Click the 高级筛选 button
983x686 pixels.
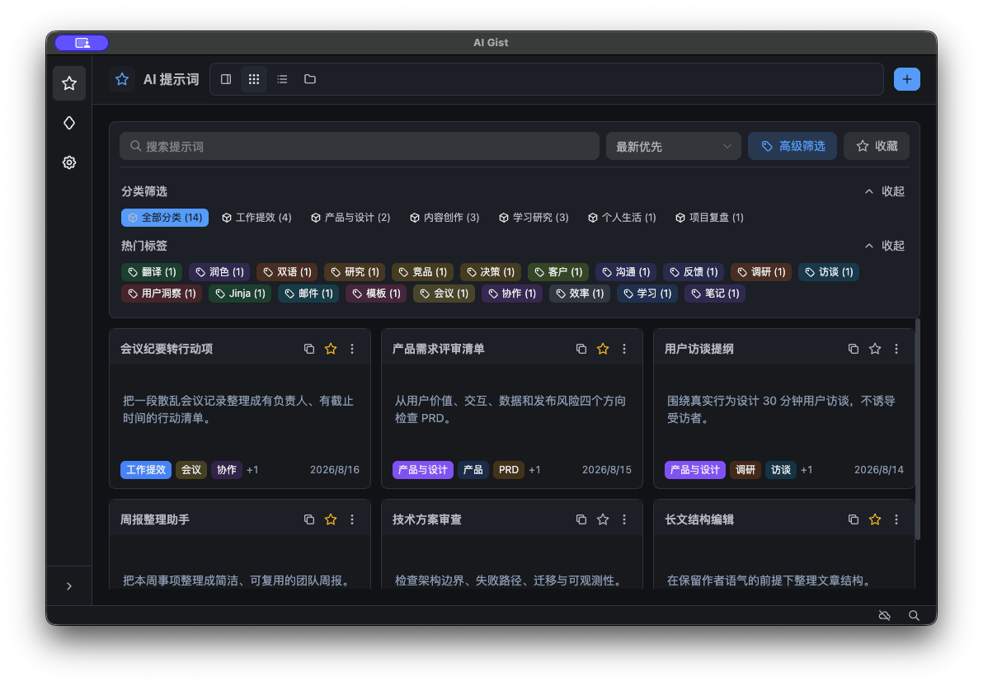pos(793,146)
